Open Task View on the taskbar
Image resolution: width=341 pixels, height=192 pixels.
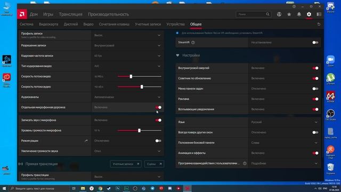74,188
